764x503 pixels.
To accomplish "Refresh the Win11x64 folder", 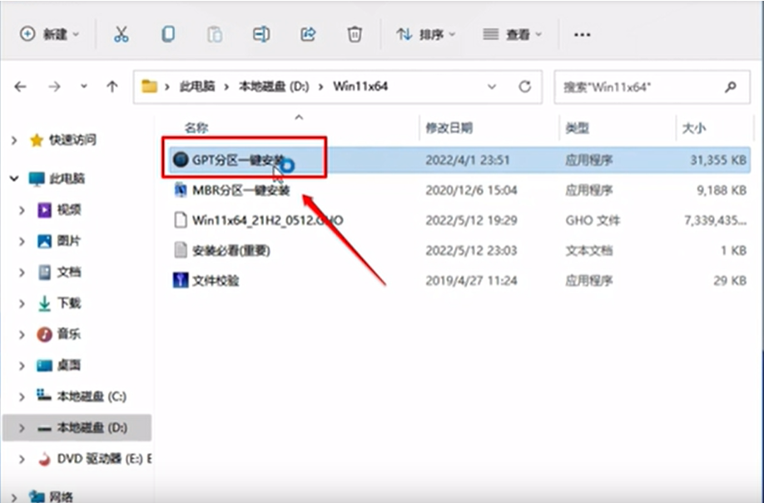I will click(524, 86).
